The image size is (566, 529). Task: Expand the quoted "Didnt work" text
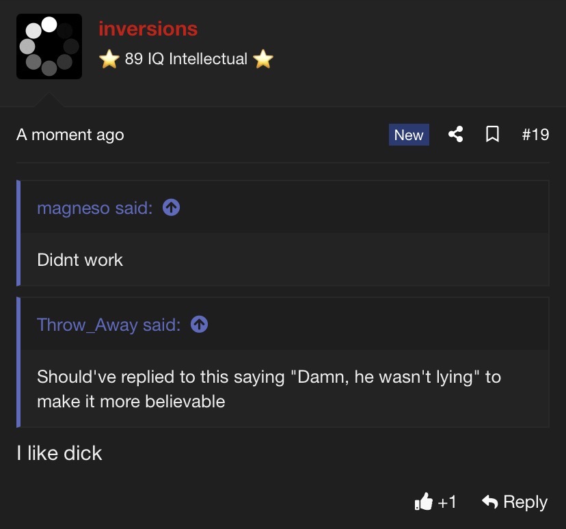(x=80, y=260)
